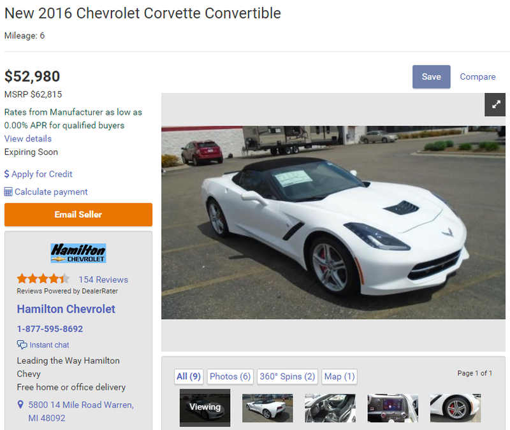Open the Compare link
Screen dimensions: 510x430
[477, 76]
